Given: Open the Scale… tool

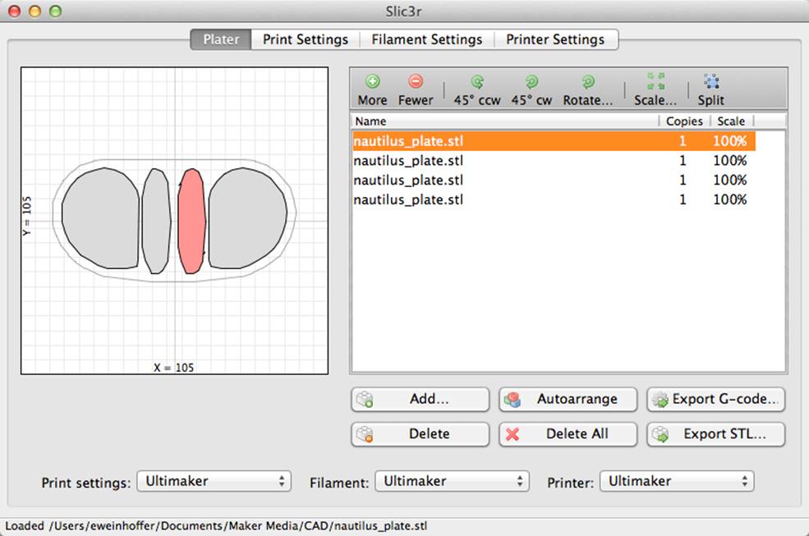Looking at the screenshot, I should [655, 81].
